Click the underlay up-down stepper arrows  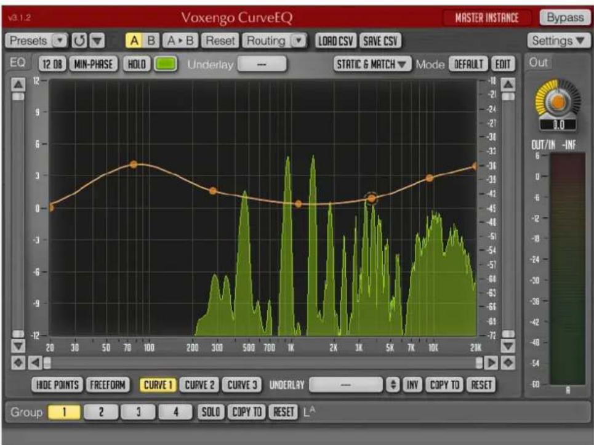point(393,385)
